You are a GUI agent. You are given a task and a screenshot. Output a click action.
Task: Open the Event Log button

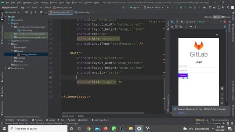point(202,120)
